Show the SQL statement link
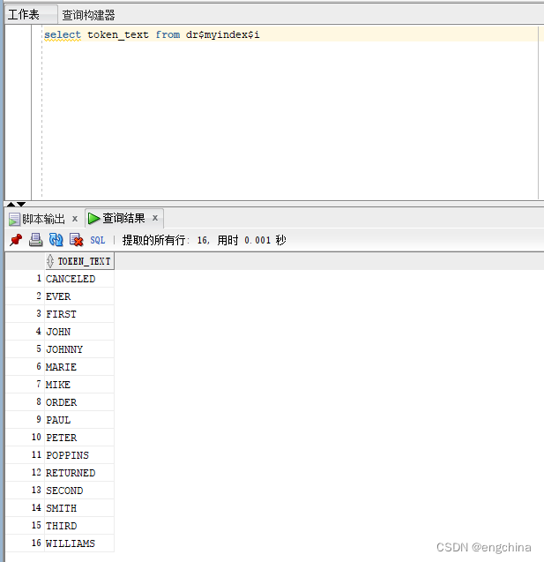544x562 pixels. pyautogui.click(x=97, y=240)
